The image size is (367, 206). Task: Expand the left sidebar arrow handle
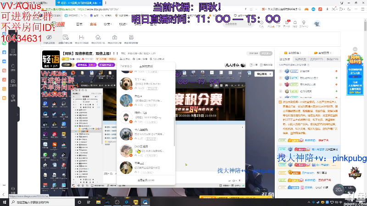click(17, 114)
